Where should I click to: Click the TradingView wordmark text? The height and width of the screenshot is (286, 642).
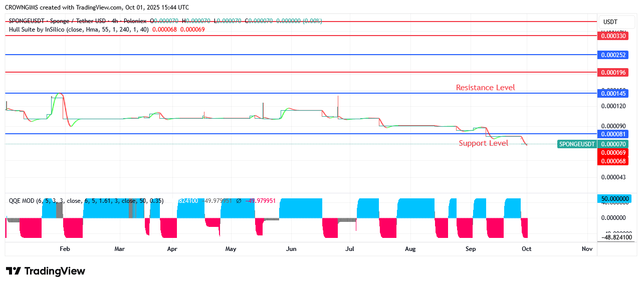coord(55,271)
